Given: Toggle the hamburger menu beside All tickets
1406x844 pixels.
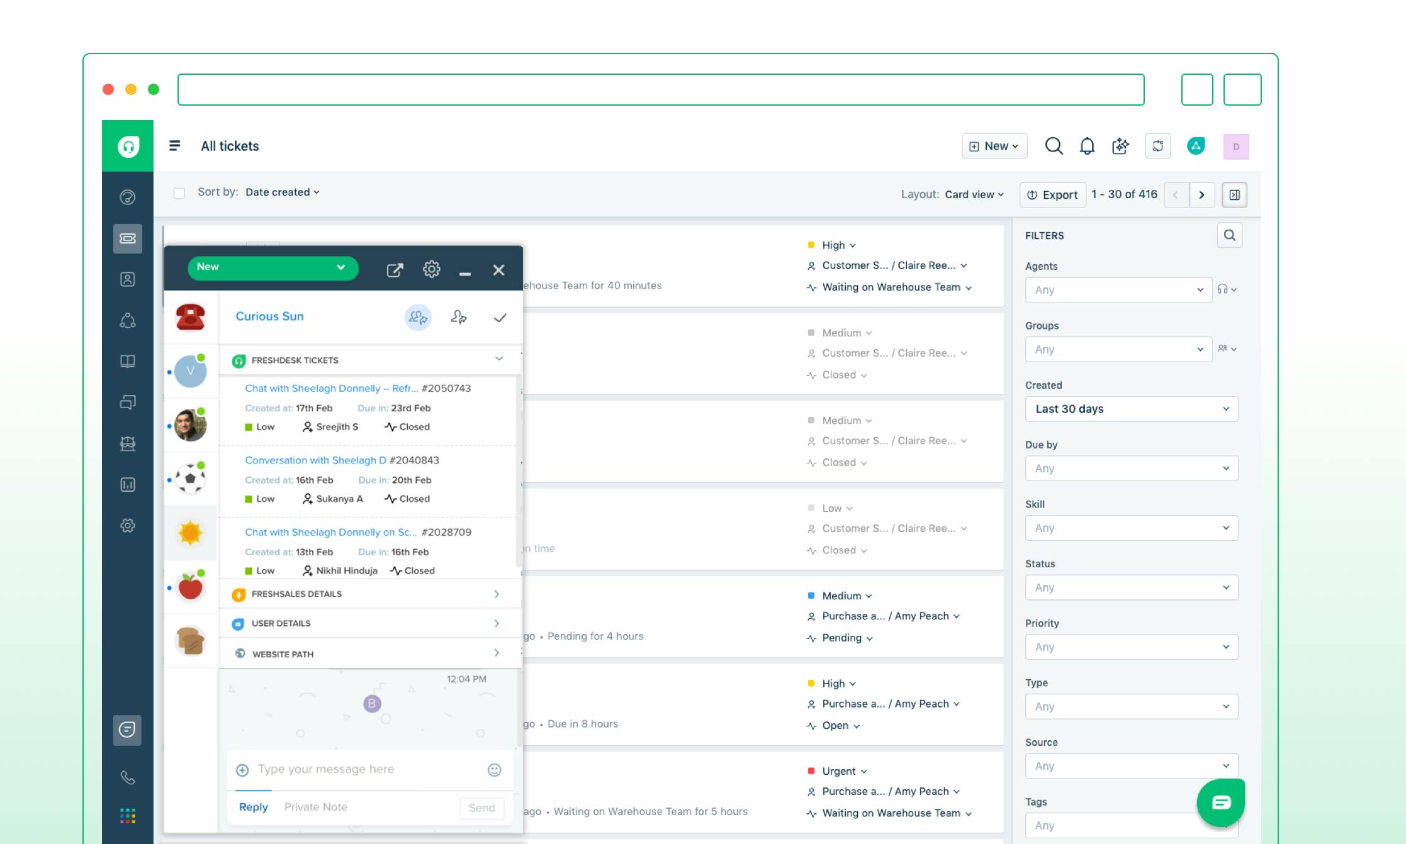Looking at the screenshot, I should pos(175,146).
